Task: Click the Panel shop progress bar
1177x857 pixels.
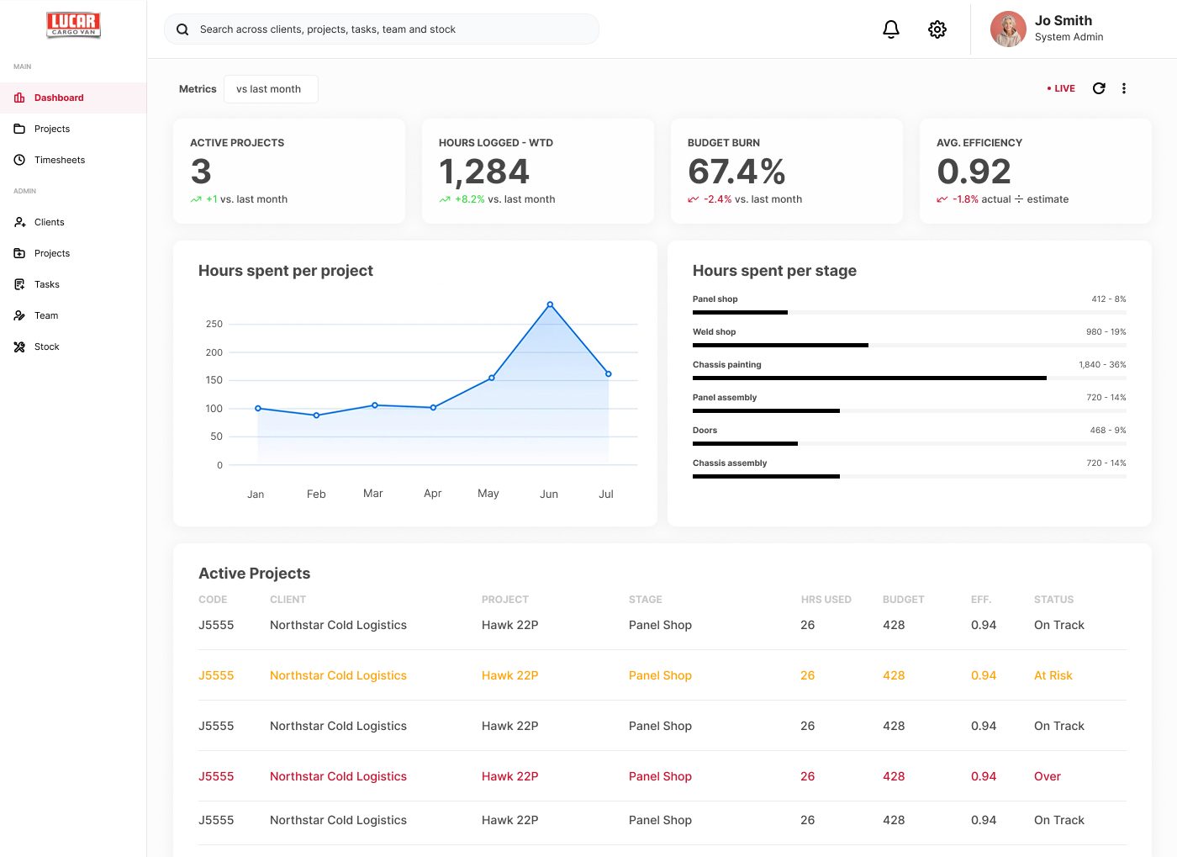Action: pos(910,312)
